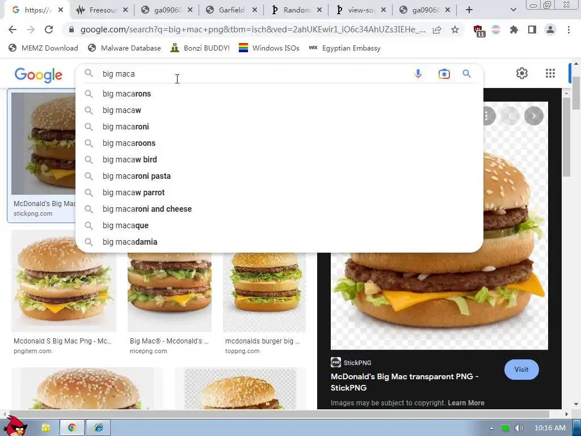Open the Google apps grid
Image resolution: width=581 pixels, height=436 pixels.
point(550,73)
